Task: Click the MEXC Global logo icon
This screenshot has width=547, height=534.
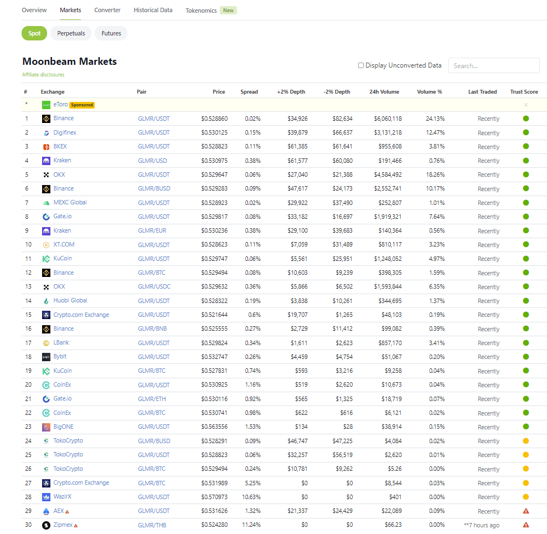Action: [46, 203]
